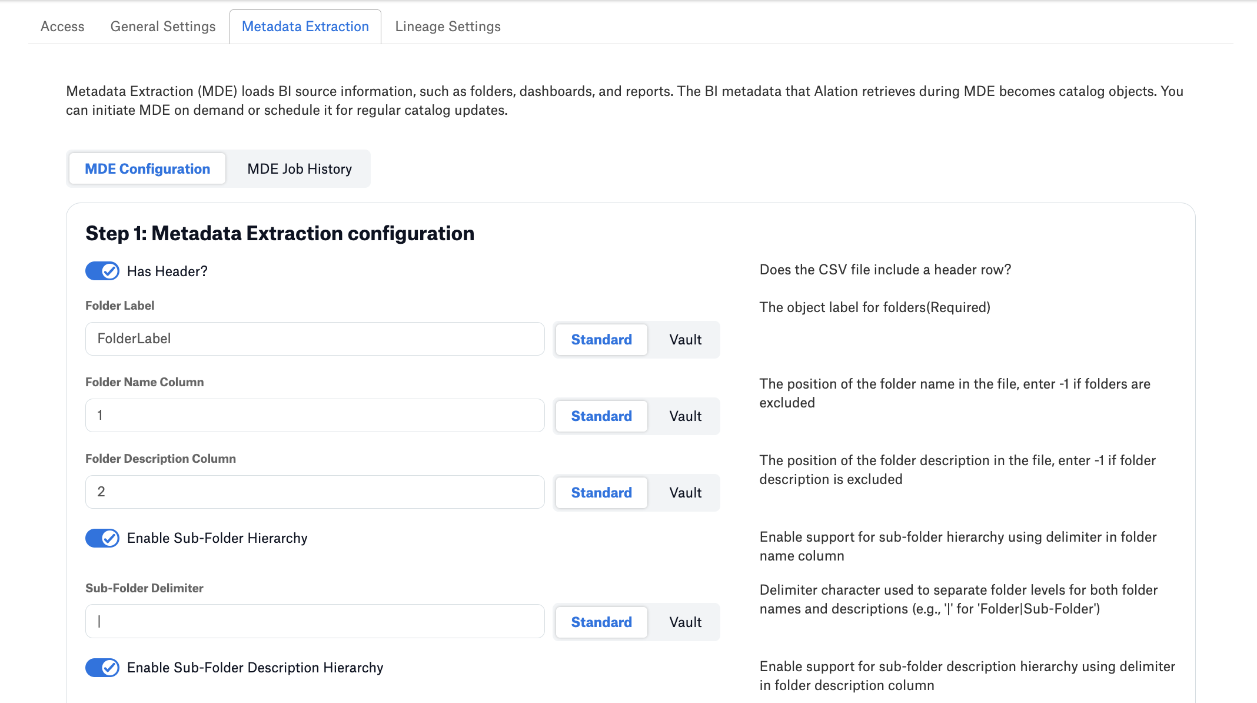Go to Lineage Settings tab
The image size is (1257, 703).
pyautogui.click(x=448, y=26)
